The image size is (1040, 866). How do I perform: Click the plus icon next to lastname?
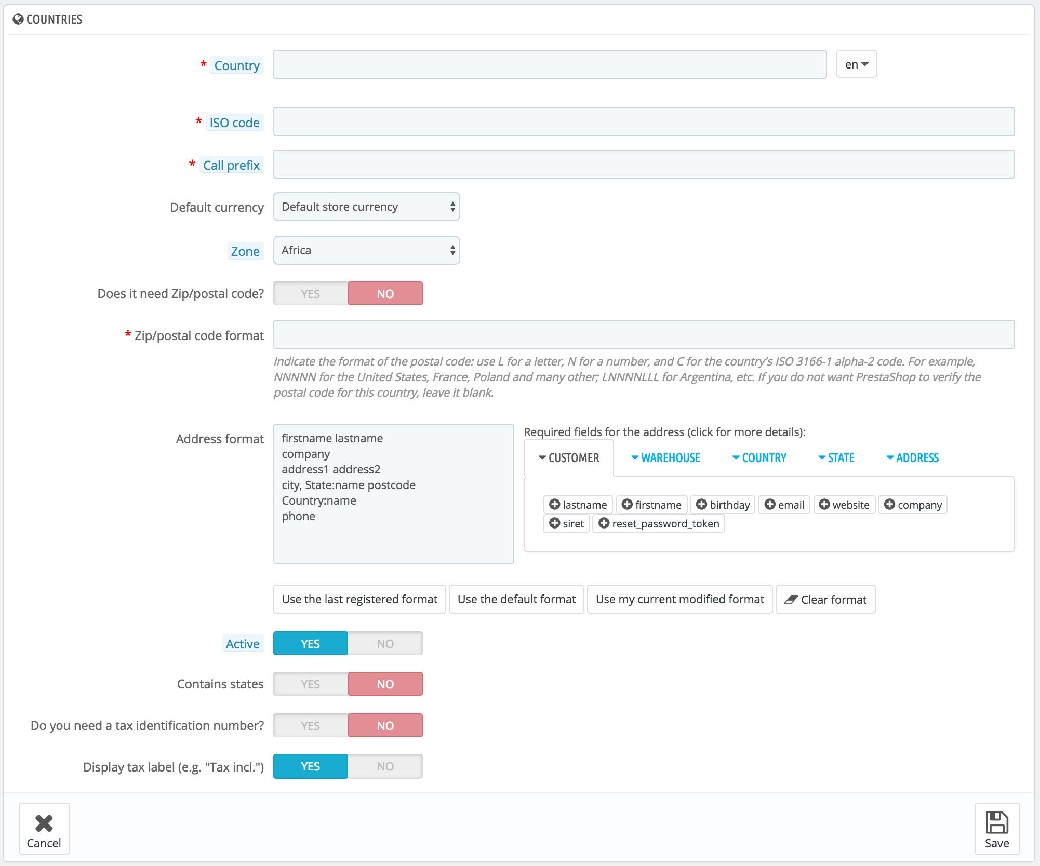(554, 504)
